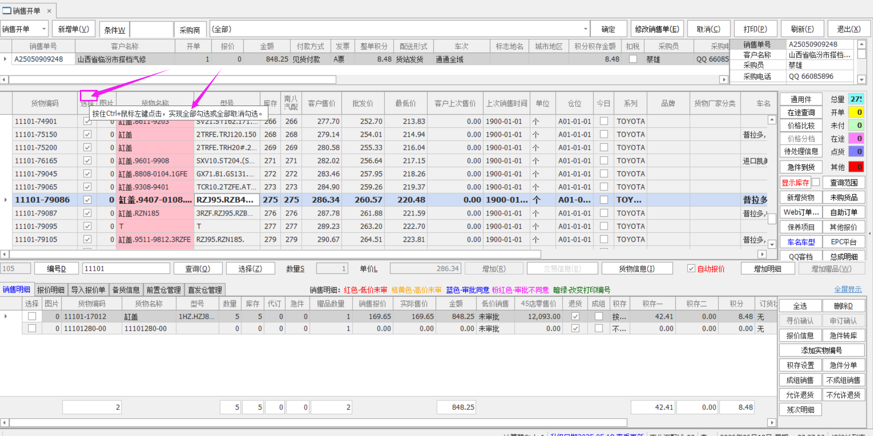This screenshot has width=873, height=436.
Task: Click the 添加实物编号 button
Action: (x=822, y=350)
